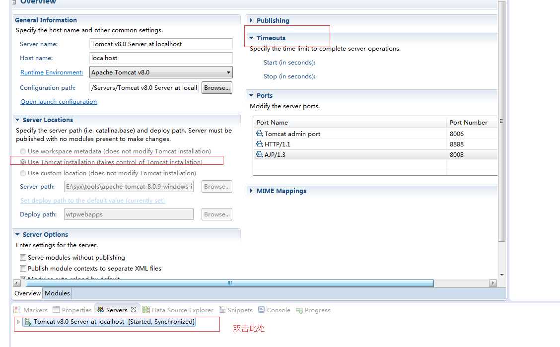
Task: Click the Progress view icon
Action: 299,310
